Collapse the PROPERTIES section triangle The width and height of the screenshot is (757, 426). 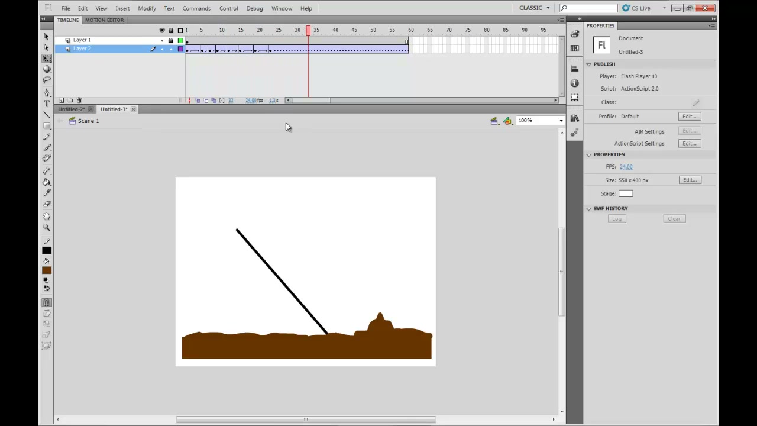588,154
